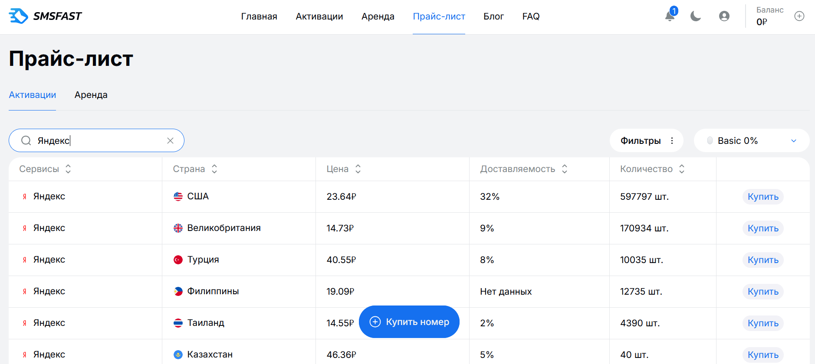The height and width of the screenshot is (364, 815).
Task: Click the quantity 170934 шт.
Action: (x=644, y=228)
